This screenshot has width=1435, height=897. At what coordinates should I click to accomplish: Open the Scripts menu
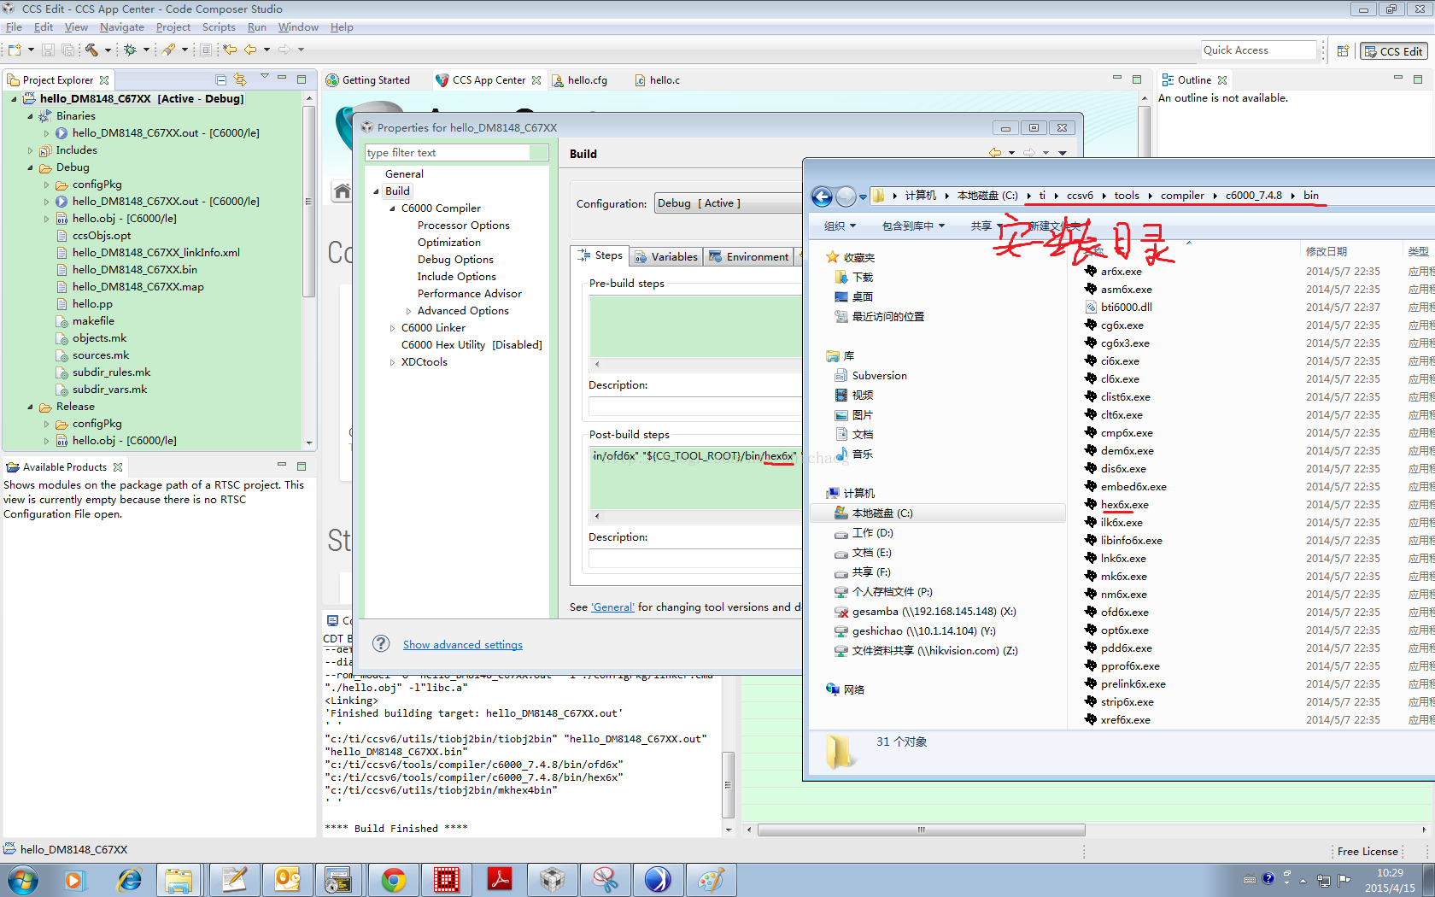coord(219,27)
